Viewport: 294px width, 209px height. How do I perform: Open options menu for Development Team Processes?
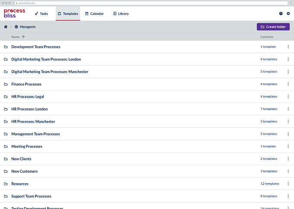288,47
